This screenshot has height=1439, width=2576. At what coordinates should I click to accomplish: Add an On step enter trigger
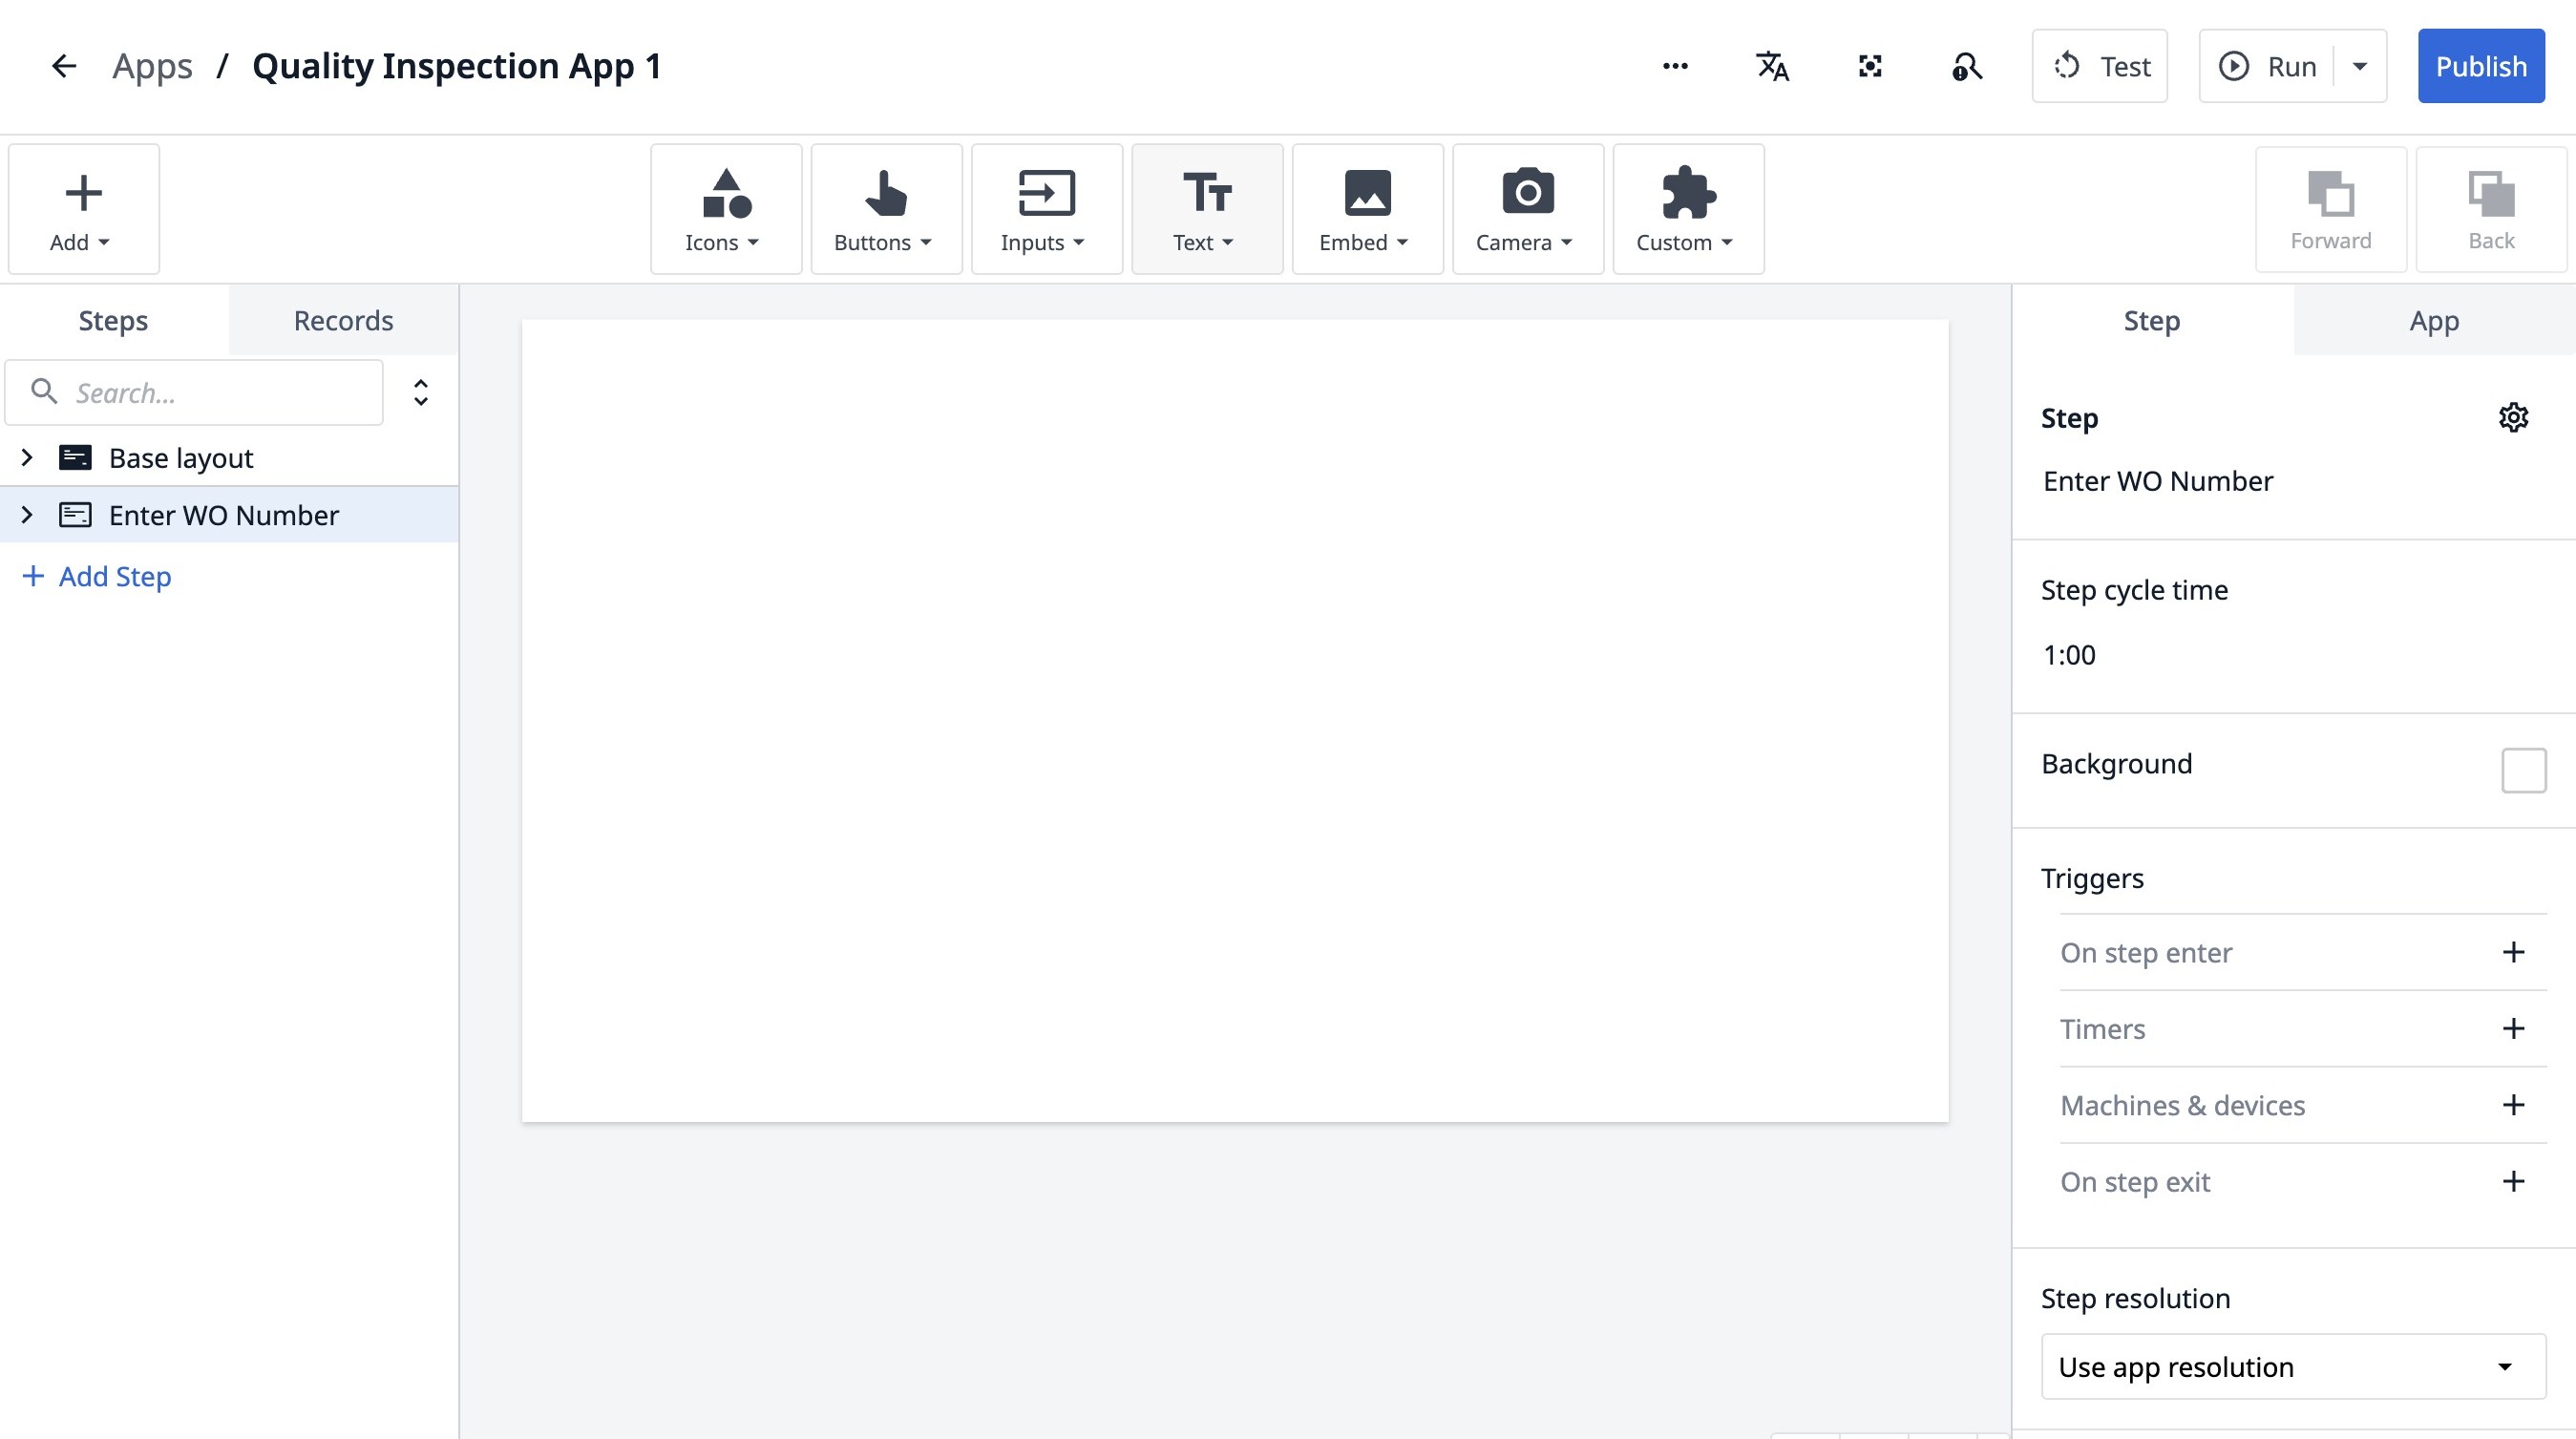pyautogui.click(x=2512, y=952)
